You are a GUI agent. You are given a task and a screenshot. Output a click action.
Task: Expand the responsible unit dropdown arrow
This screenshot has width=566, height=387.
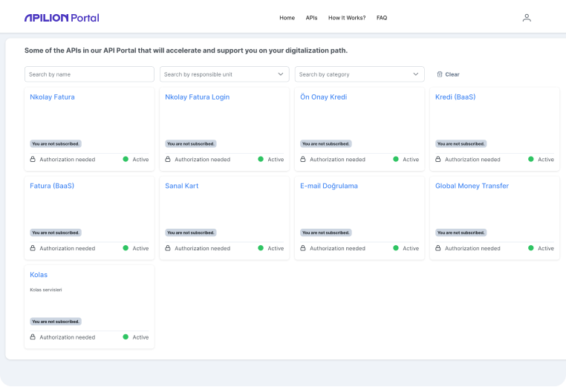click(281, 74)
